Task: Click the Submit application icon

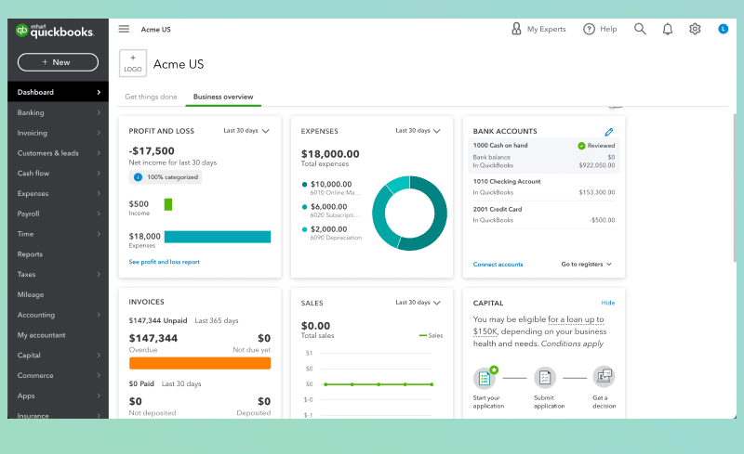Action: pyautogui.click(x=545, y=378)
